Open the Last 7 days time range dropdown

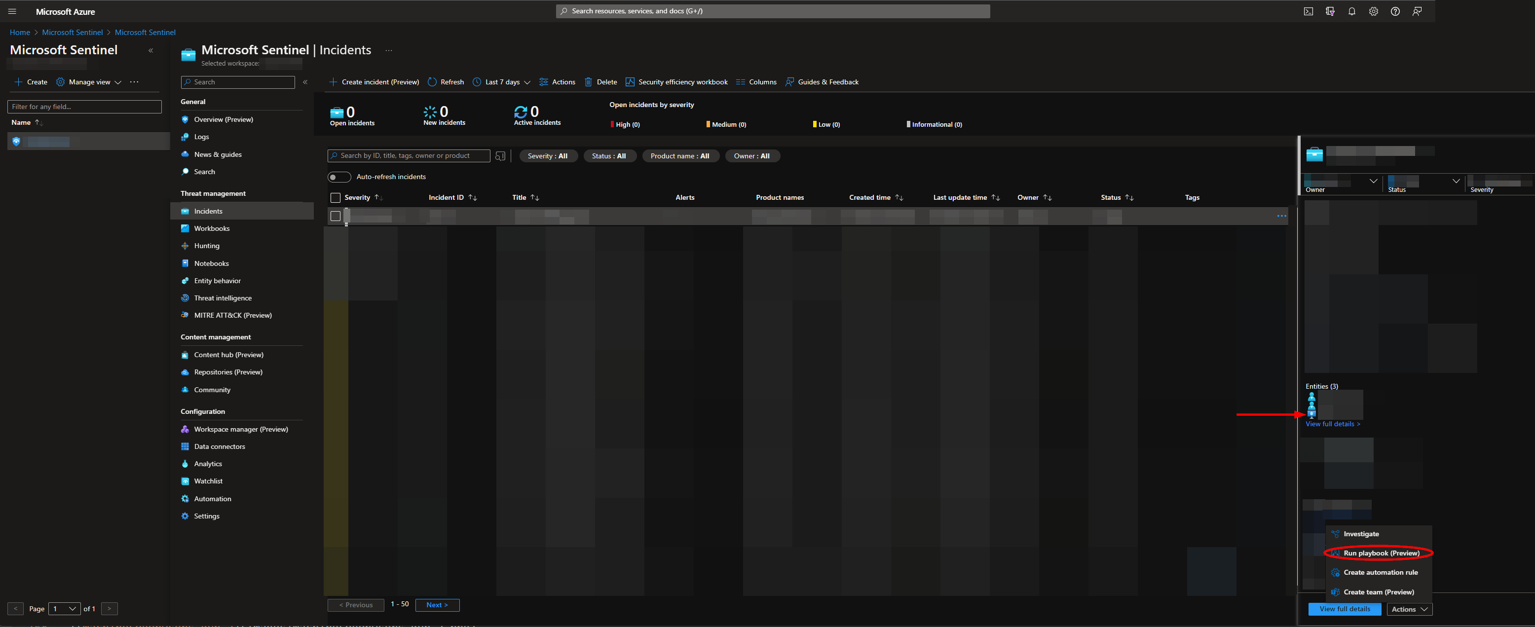[x=501, y=82]
